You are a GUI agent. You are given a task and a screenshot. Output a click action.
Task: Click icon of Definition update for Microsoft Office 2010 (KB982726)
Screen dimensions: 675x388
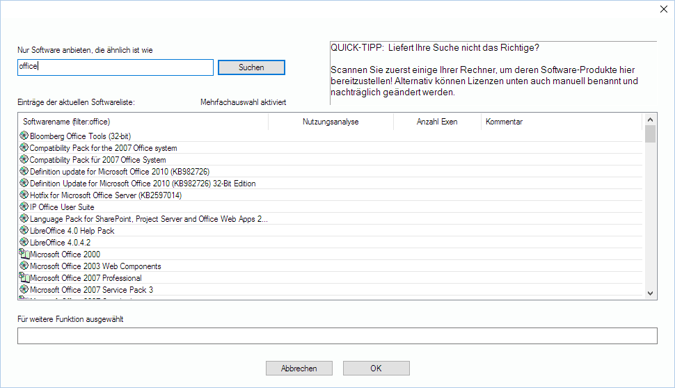click(24, 171)
